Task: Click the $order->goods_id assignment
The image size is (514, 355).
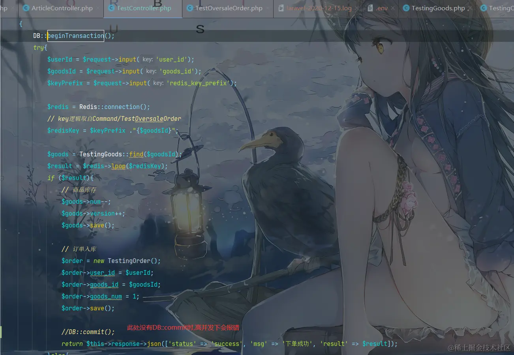Action: click(111, 285)
